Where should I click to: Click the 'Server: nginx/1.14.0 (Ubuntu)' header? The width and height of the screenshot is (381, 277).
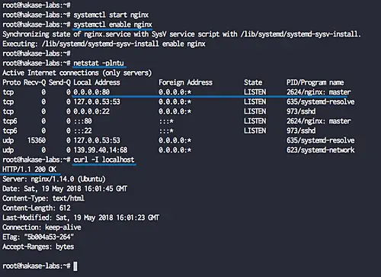pos(54,179)
